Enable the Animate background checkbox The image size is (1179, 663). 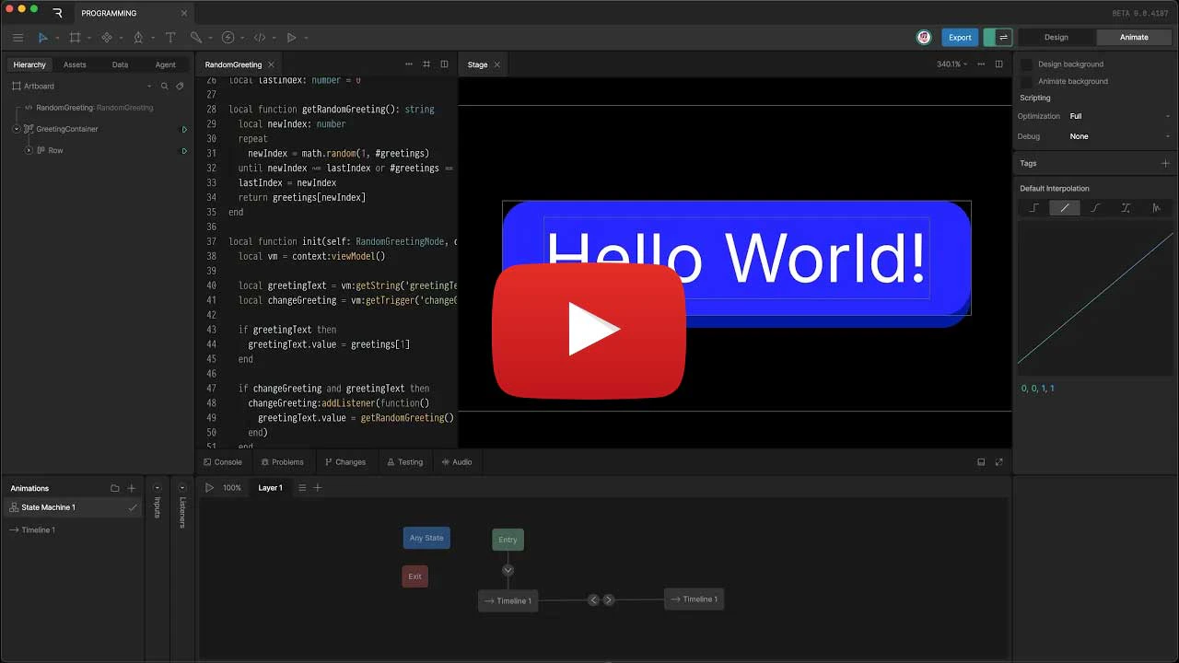[x=1027, y=81]
